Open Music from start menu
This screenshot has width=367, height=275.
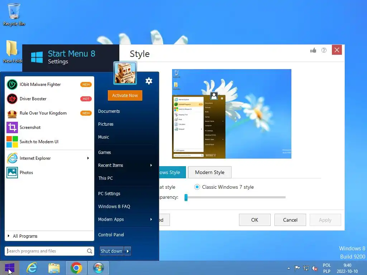(x=104, y=137)
